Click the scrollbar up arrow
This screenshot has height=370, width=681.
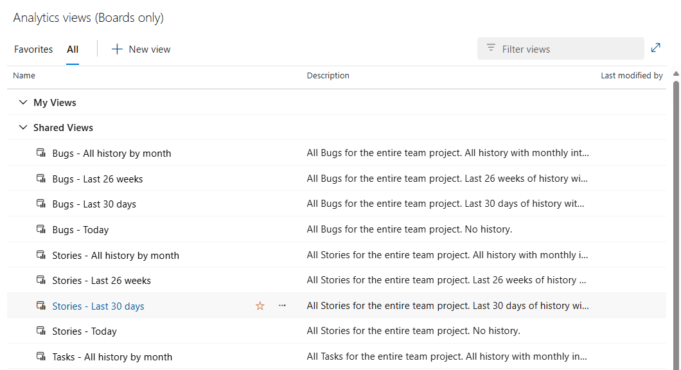[677, 74]
